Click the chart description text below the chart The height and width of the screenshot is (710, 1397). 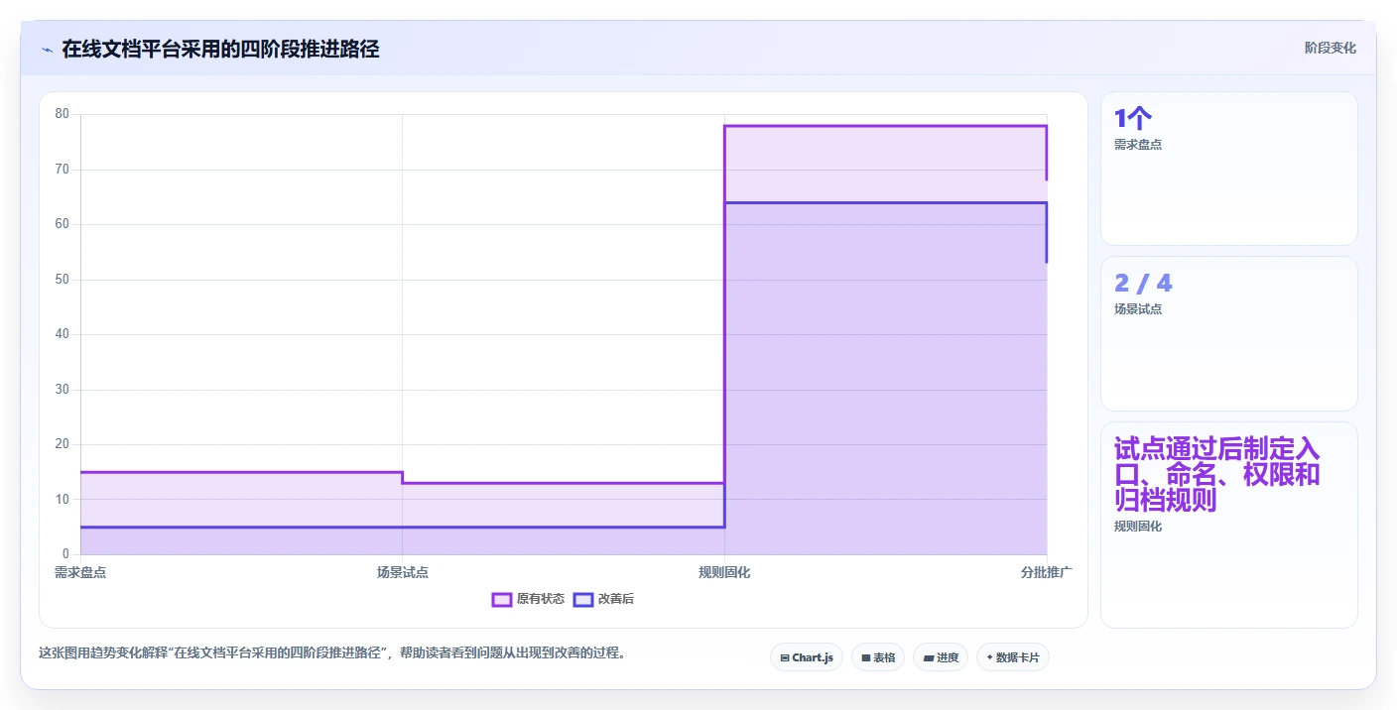(x=331, y=653)
